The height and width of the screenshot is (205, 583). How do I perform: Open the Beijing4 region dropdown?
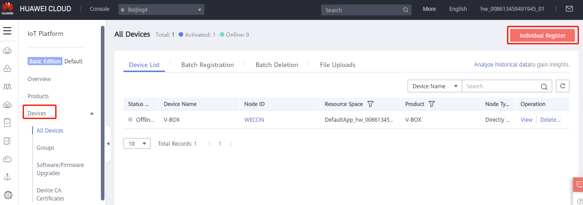pyautogui.click(x=161, y=10)
